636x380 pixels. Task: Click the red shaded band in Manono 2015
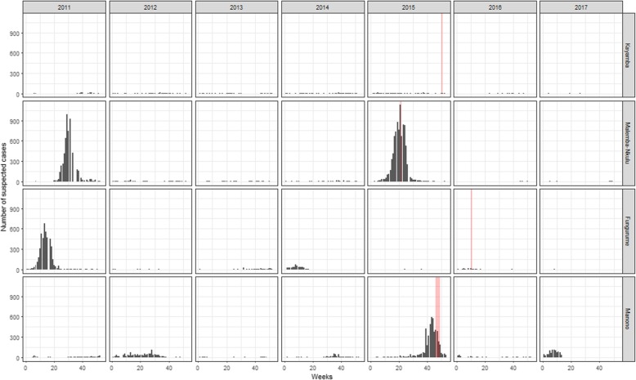point(437,327)
